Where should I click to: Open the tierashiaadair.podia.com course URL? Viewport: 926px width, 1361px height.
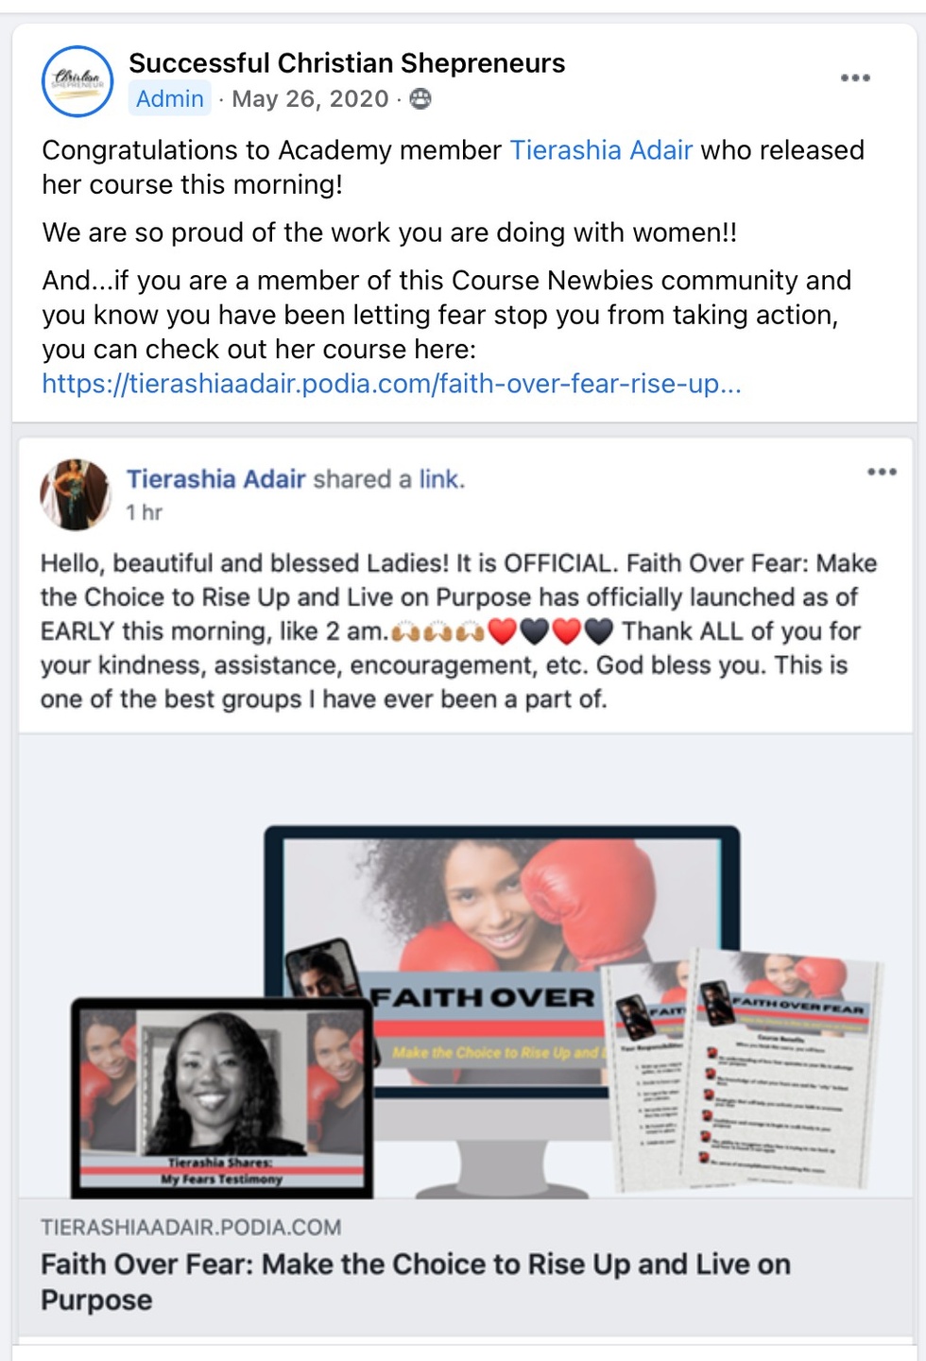(391, 384)
